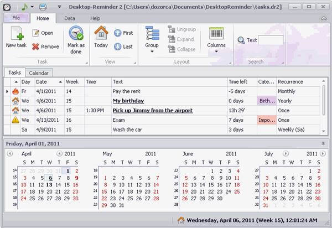
Task: Go to First task
Action: pyautogui.click(x=123, y=33)
